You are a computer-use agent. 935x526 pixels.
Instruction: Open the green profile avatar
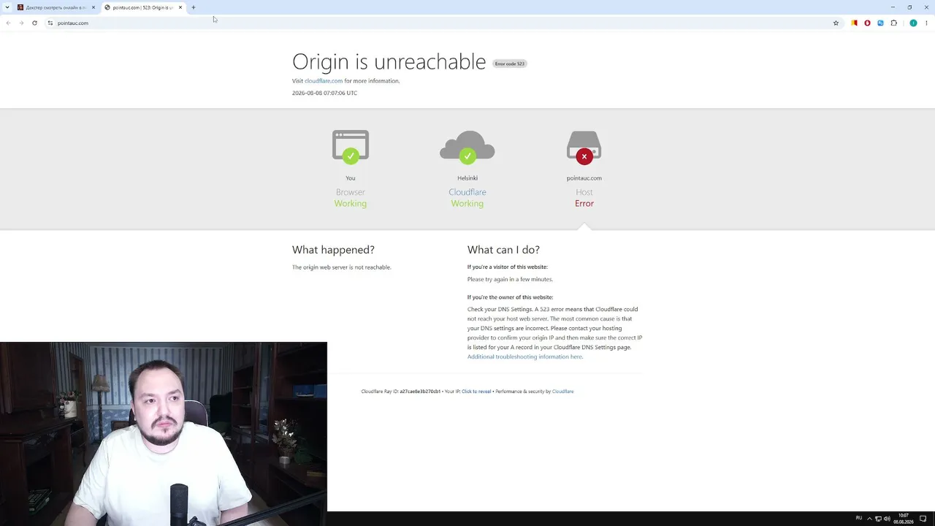pyautogui.click(x=913, y=23)
